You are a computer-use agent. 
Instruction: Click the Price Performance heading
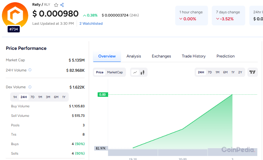(26, 48)
